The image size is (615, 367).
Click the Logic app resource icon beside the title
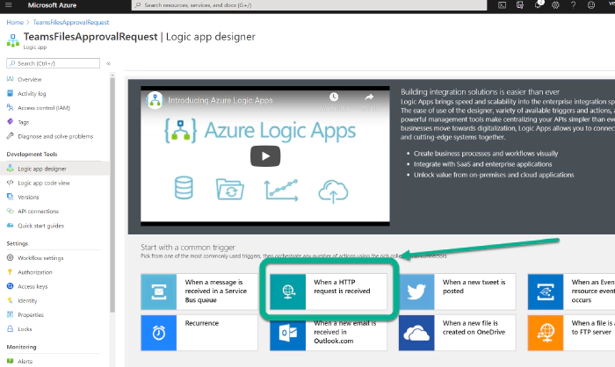tap(13, 40)
